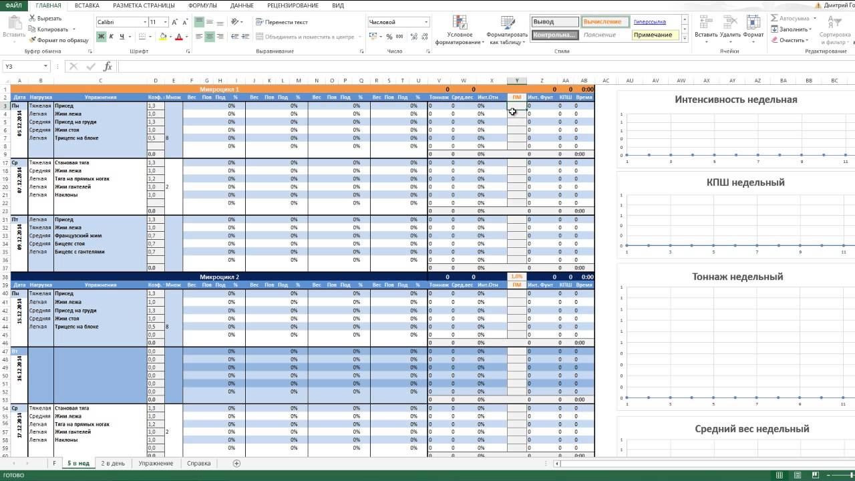Apply red font color A
Viewport: 855px width, 481px height.
pos(178,37)
